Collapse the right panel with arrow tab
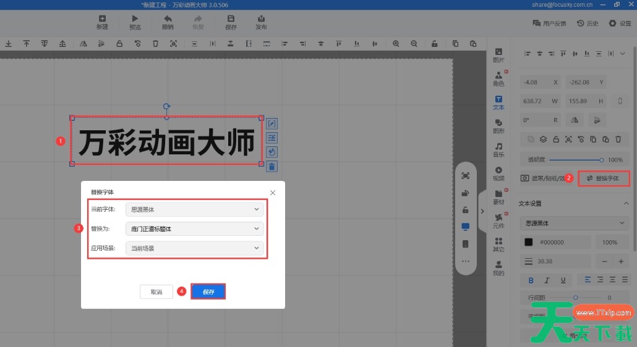 pyautogui.click(x=482, y=211)
